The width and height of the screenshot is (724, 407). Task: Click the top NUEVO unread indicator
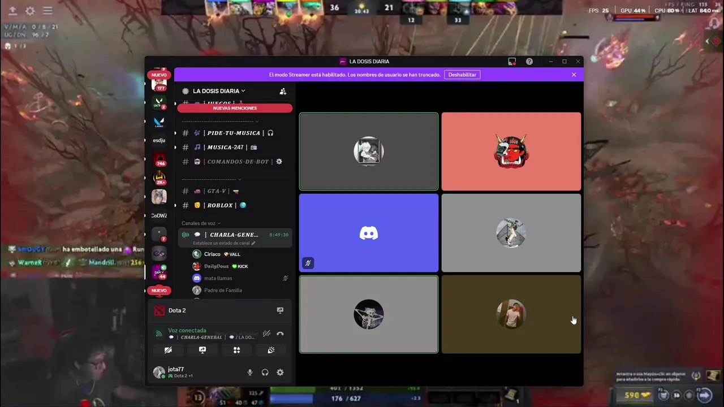click(x=159, y=75)
